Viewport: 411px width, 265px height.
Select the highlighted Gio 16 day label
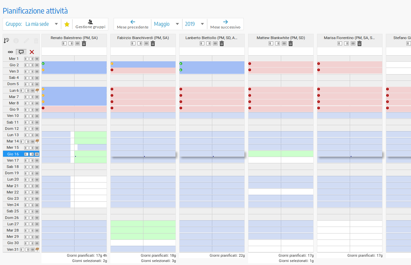pyautogui.click(x=13, y=154)
